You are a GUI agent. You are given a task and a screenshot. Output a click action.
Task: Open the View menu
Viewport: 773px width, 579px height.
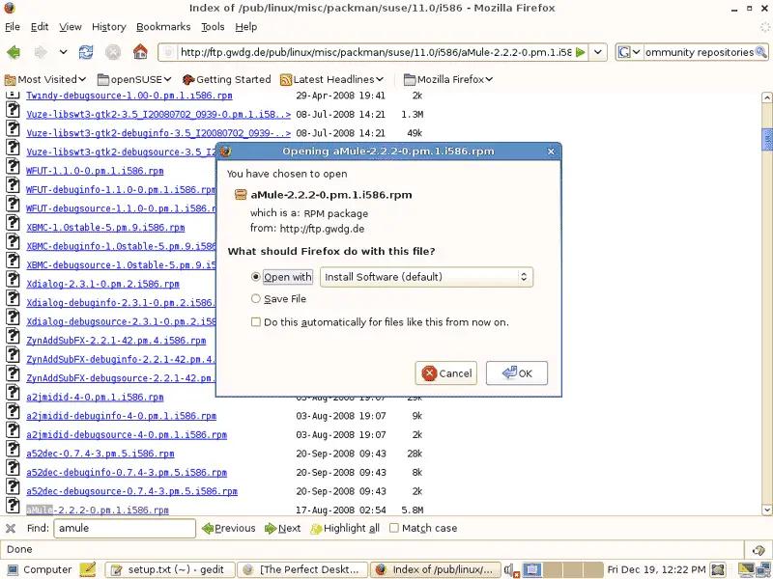(x=71, y=27)
